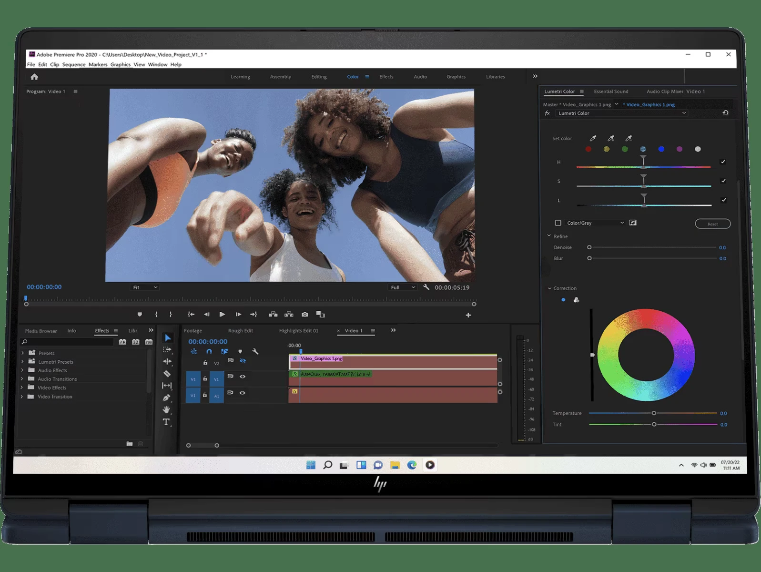Viewport: 761px width, 572px height.
Task: Add marker in Program monitor
Action: pos(140,315)
